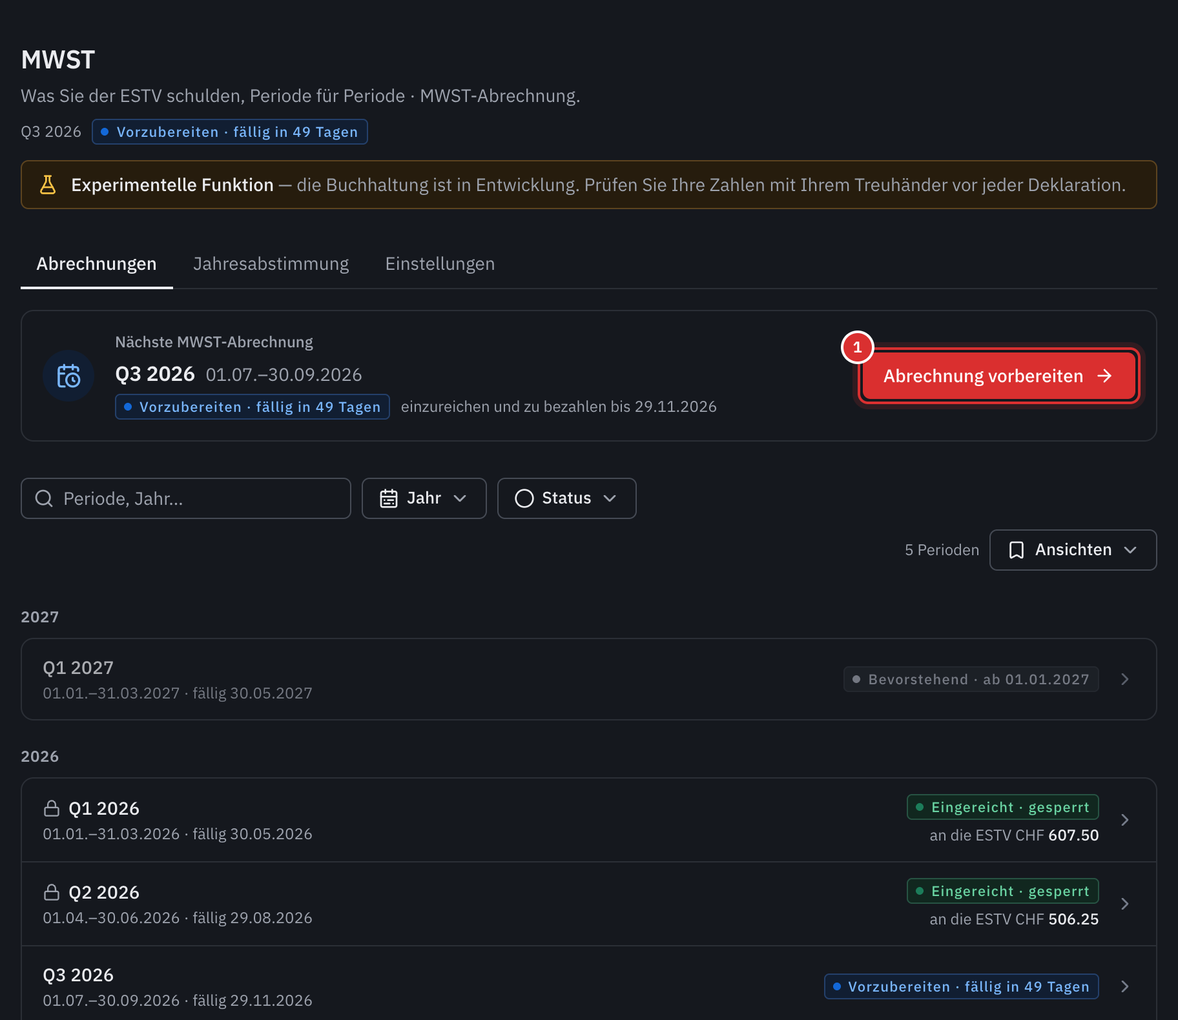The image size is (1178, 1020).
Task: Click the 2026 year group heading
Action: click(40, 757)
